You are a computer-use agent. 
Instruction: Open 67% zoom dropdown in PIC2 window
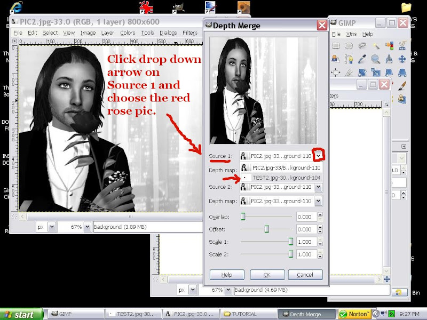(x=87, y=227)
